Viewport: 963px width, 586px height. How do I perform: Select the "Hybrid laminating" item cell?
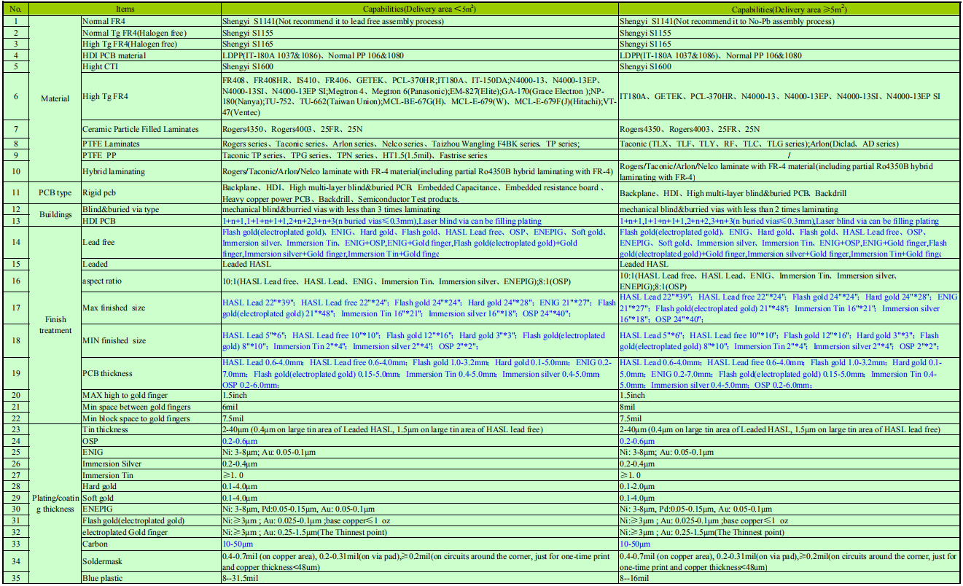149,171
